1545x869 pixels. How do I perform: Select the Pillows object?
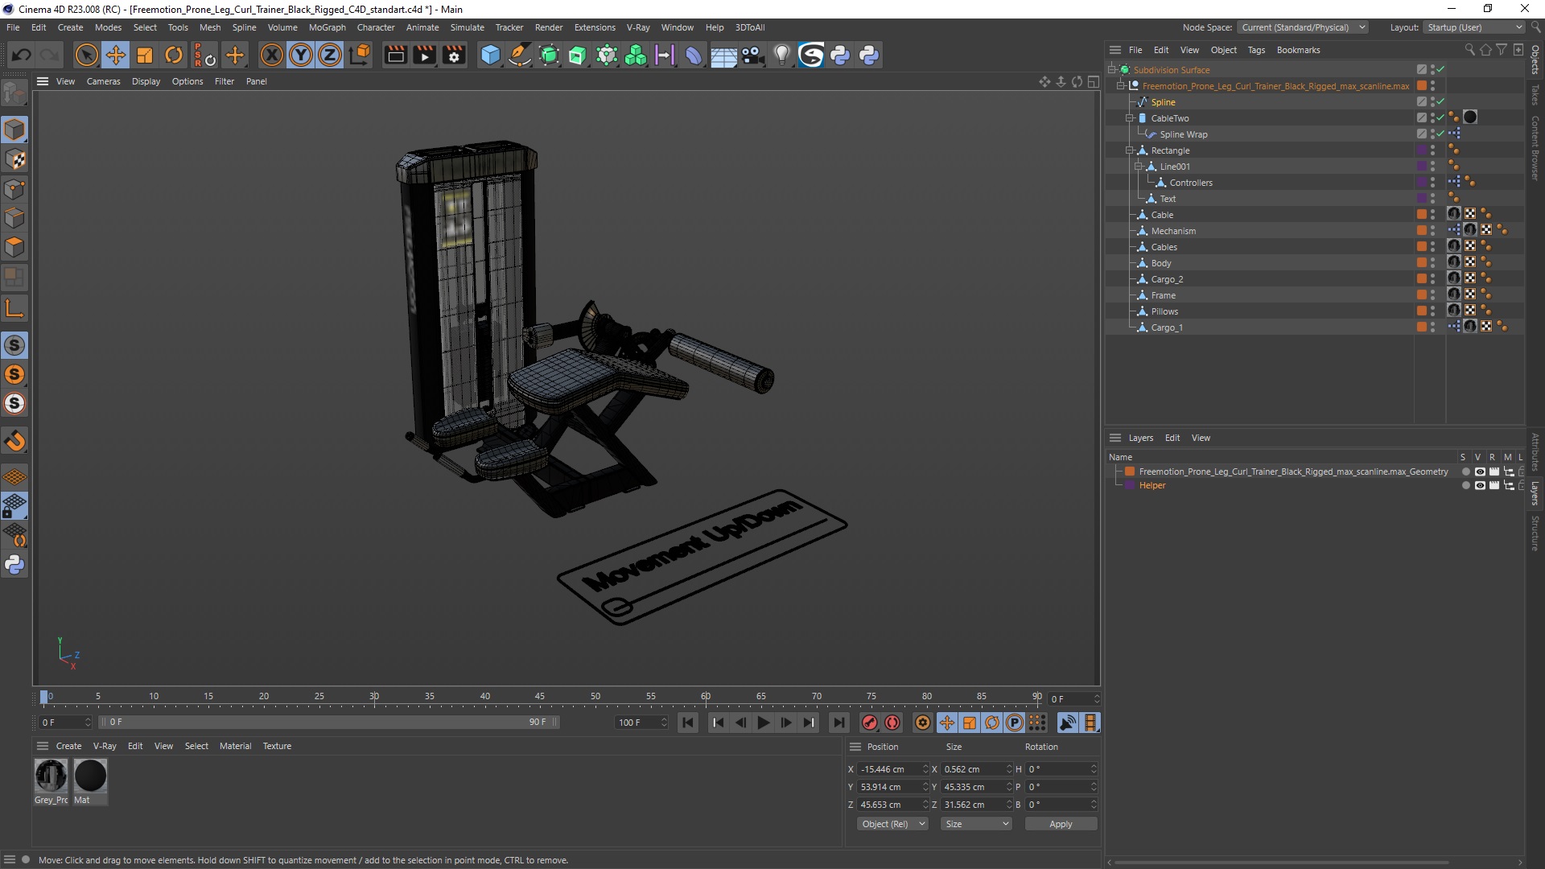pyautogui.click(x=1164, y=311)
